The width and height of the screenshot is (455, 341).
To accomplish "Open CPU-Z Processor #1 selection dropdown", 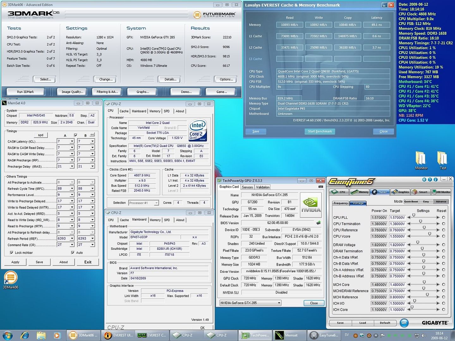I will tap(156, 203).
